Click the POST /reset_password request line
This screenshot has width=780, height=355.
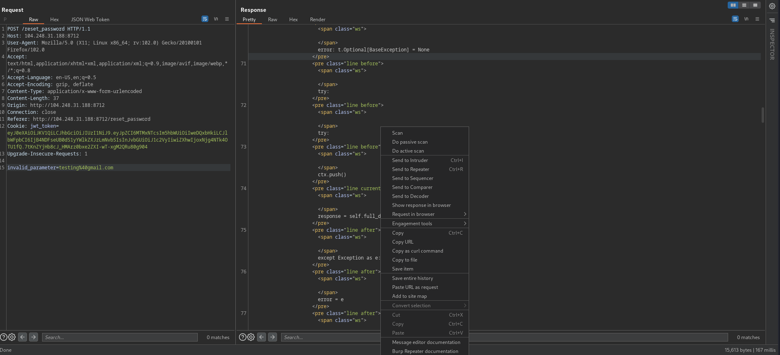click(x=49, y=29)
